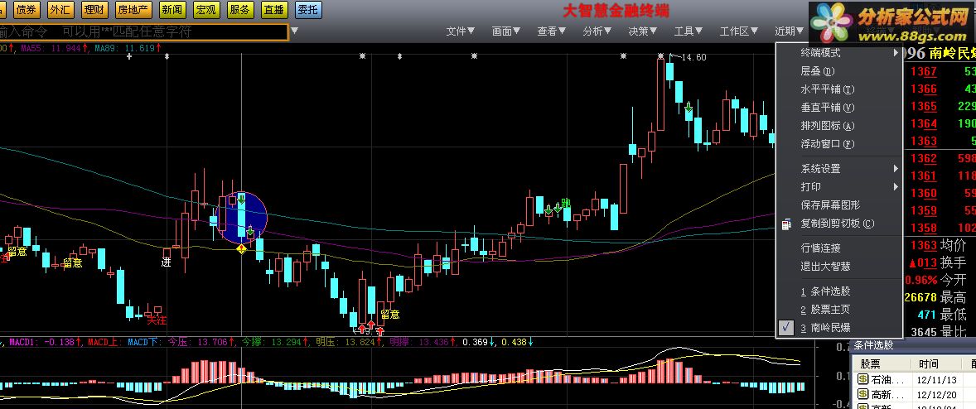
Task: Select 浮动窗口 menu entry
Action: pos(838,143)
